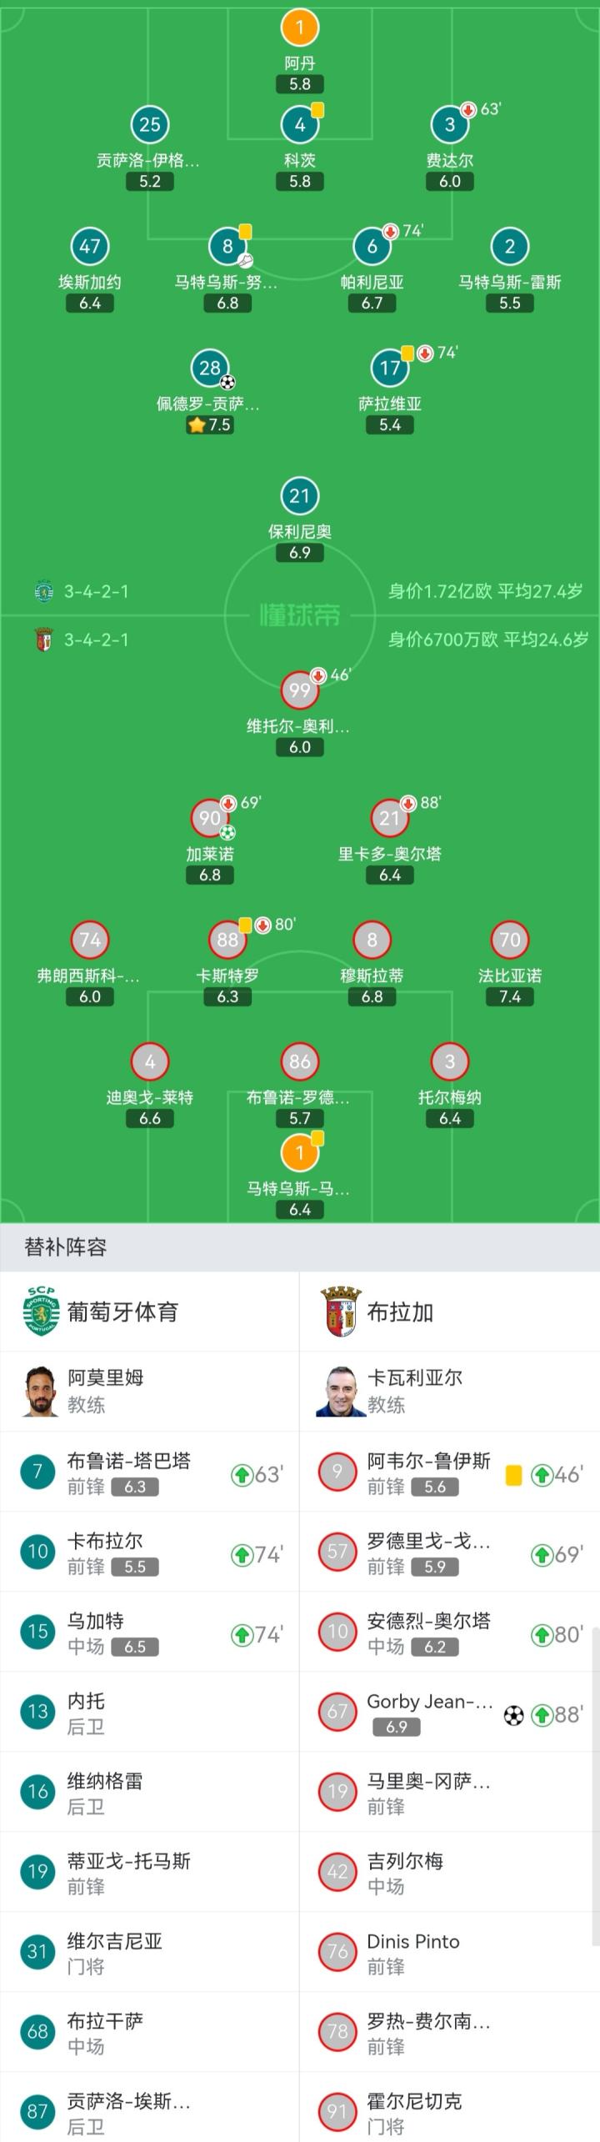Tap the goal ball icon beside Gorby Jean
Viewport: 600px width, 2142px height.
[x=514, y=1715]
